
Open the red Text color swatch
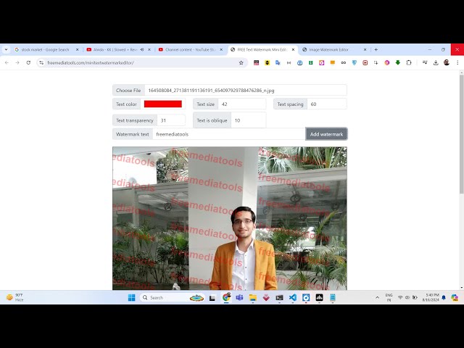162,104
